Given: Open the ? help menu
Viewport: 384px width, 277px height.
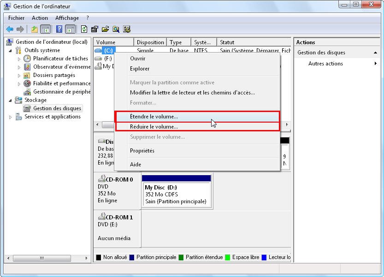Looking at the screenshot, I should (88, 18).
